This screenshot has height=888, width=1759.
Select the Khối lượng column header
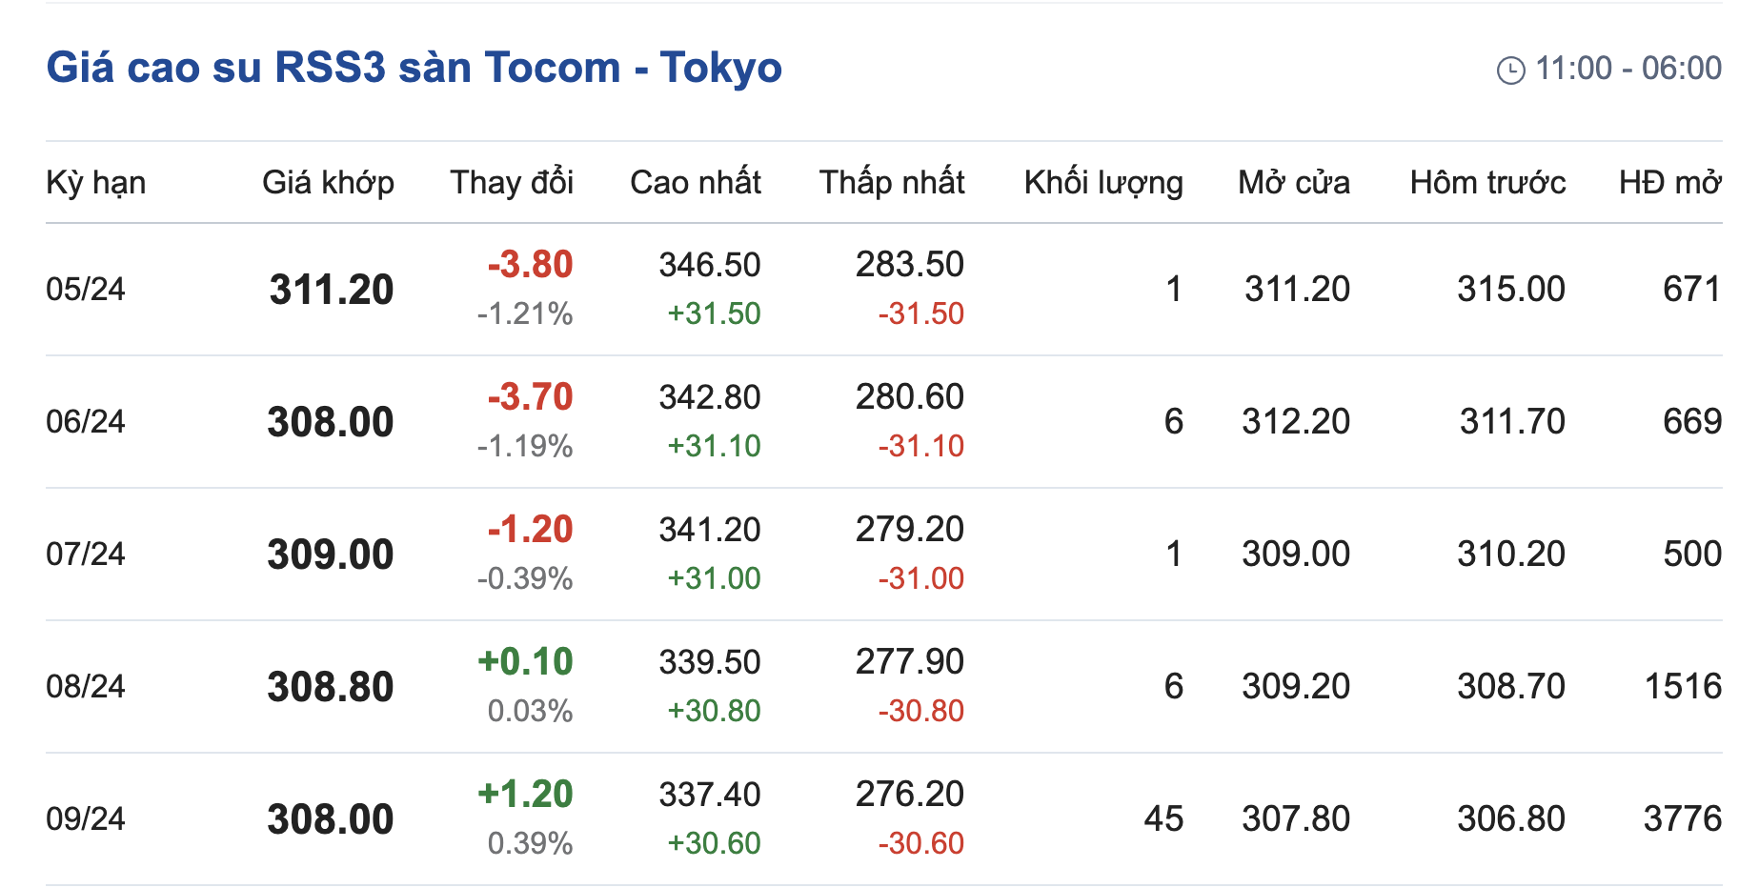point(1103,182)
